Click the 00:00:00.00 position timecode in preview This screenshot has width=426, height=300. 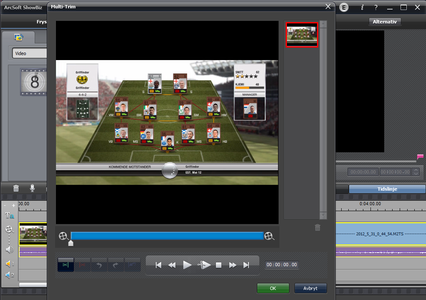[x=363, y=172]
